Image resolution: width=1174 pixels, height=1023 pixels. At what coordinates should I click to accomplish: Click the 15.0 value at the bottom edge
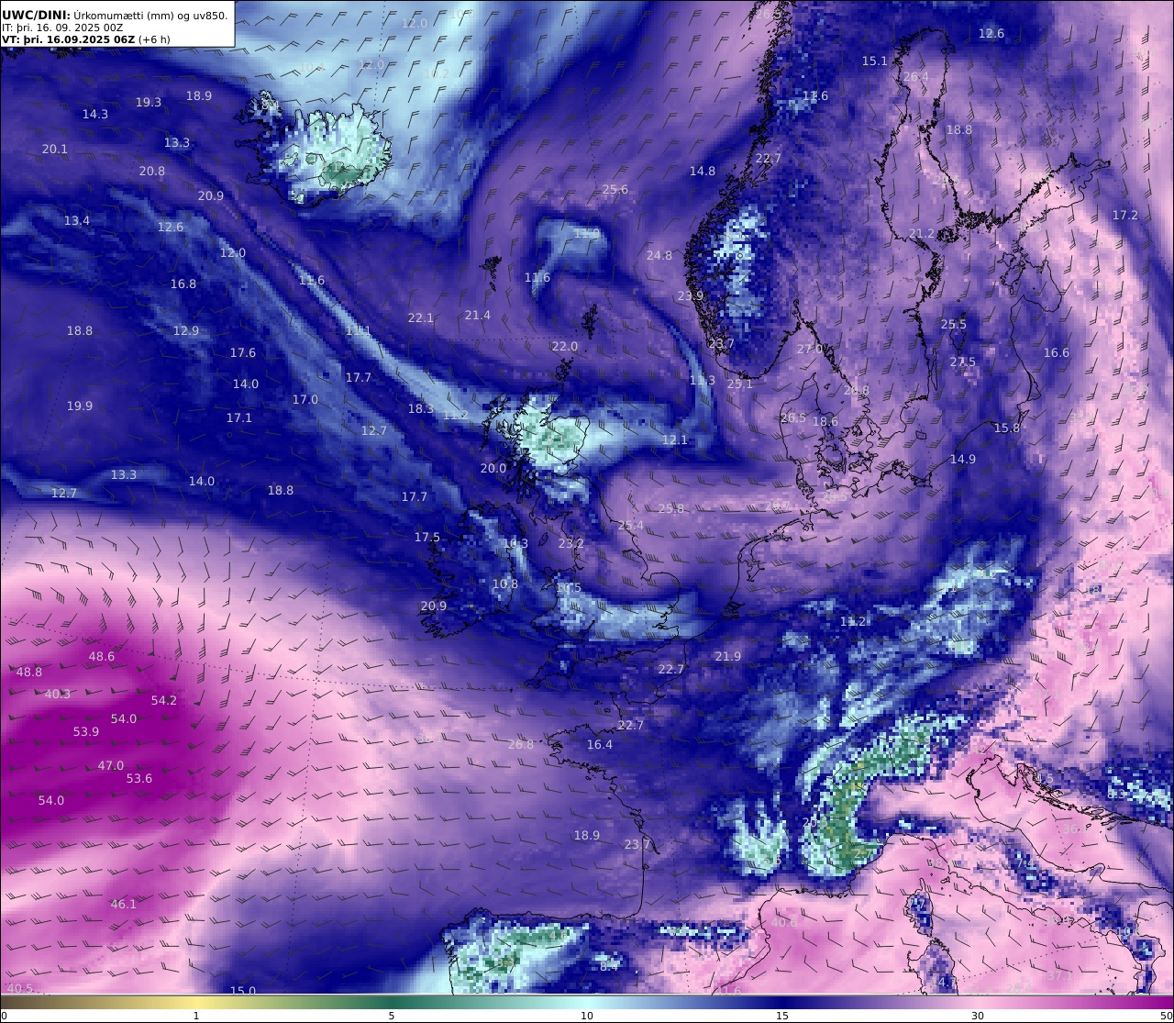point(243,990)
